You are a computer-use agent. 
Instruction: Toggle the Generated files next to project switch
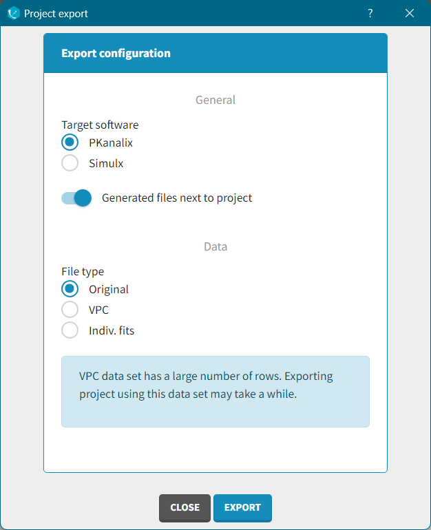(x=76, y=198)
